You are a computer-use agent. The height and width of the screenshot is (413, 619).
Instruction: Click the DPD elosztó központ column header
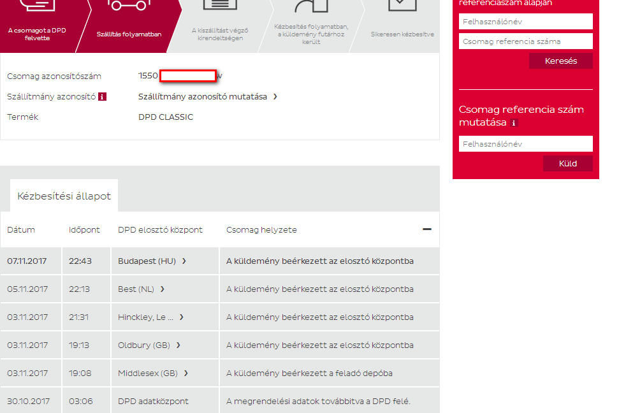click(160, 230)
